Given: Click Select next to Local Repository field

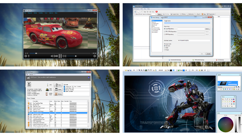Looking at the screenshot, I should point(208,29).
